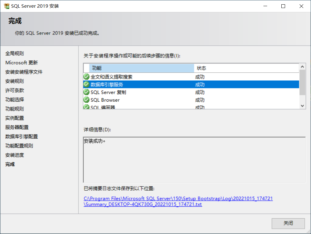
Task: Select the SQL Browser row
Action: [x=191, y=100]
